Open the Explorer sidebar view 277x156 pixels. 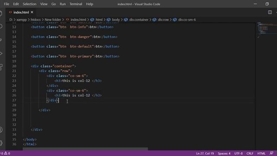pyautogui.click(x=1, y=13)
